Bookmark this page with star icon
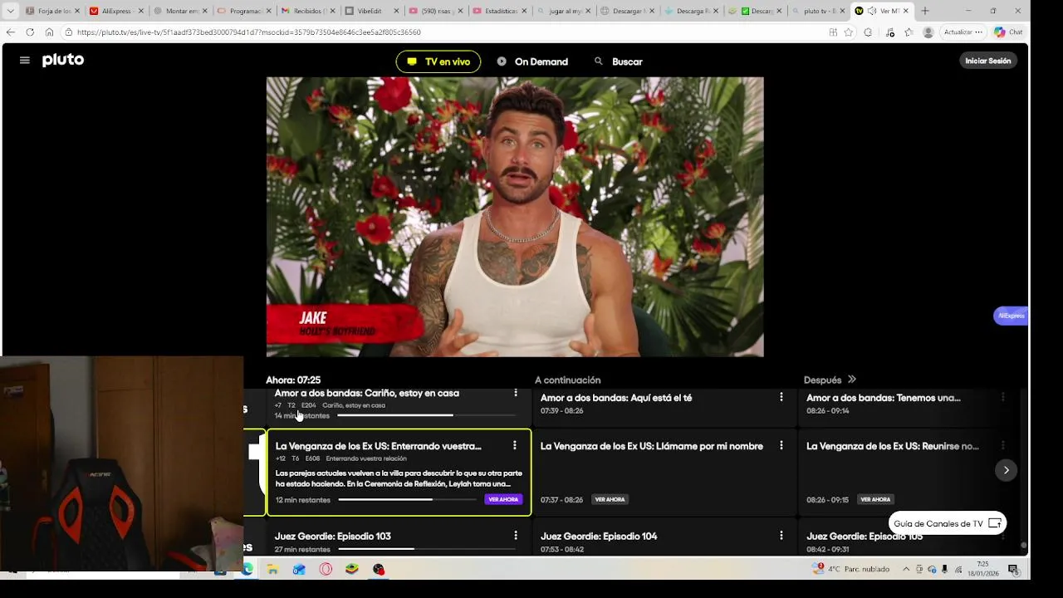The height and width of the screenshot is (598, 1063). click(848, 32)
